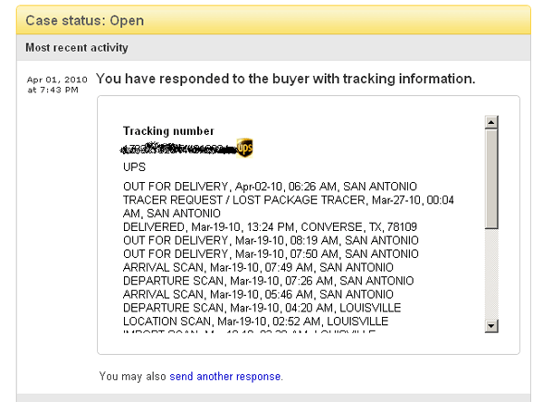Screen dimensions: 543x402
Task: Click the tracking box scrollbar thumb
Action: 491,177
